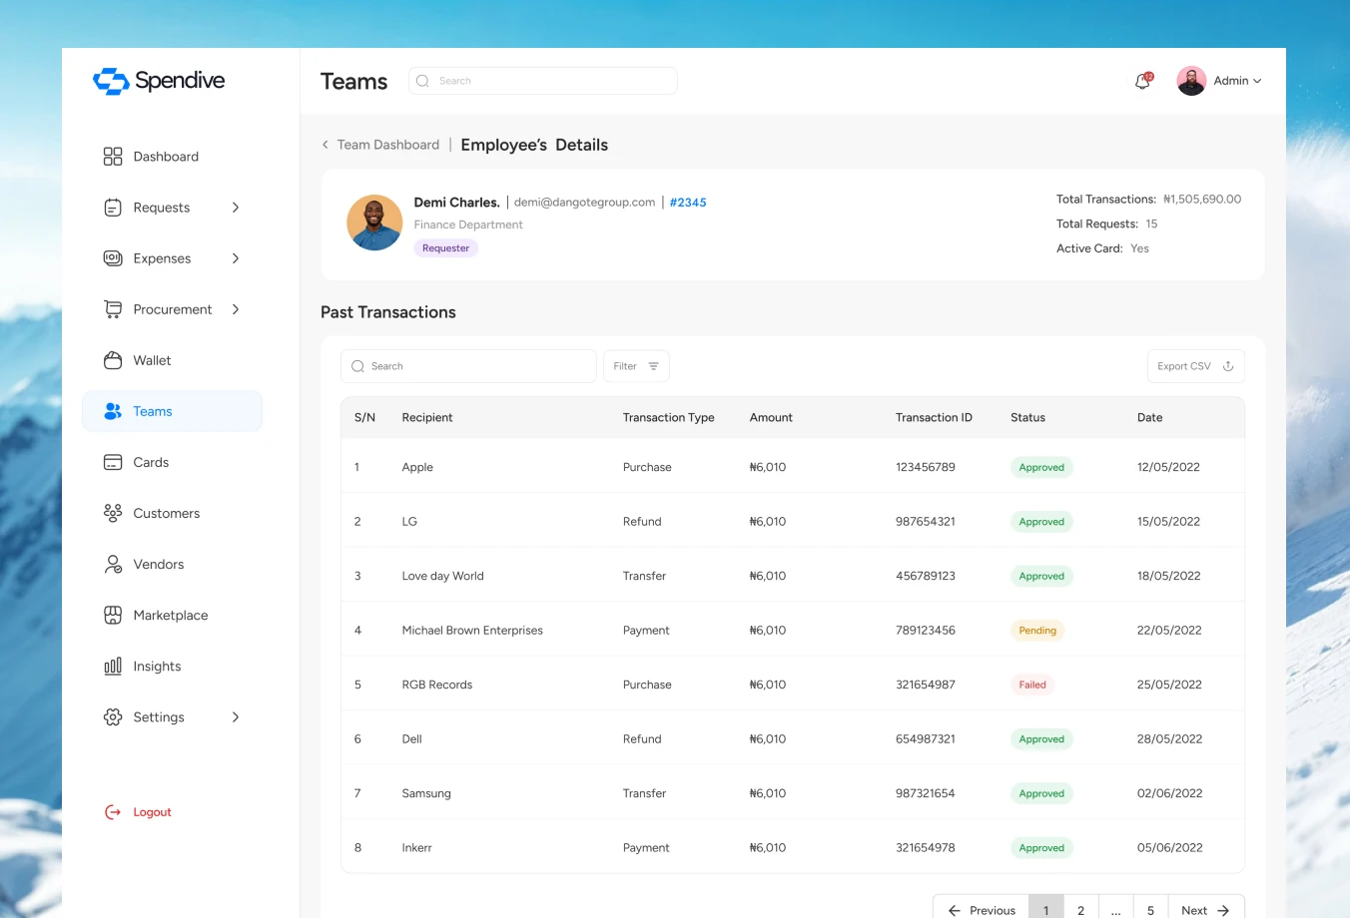Click the Demi Charles profile photo
Viewport: 1350px width, 918px height.
click(374, 223)
